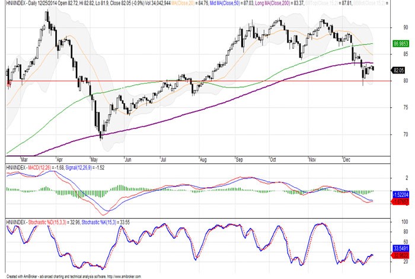Click the Stochastic %D(15,3,3) red label
This screenshot has height=279, width=415.
55,221
